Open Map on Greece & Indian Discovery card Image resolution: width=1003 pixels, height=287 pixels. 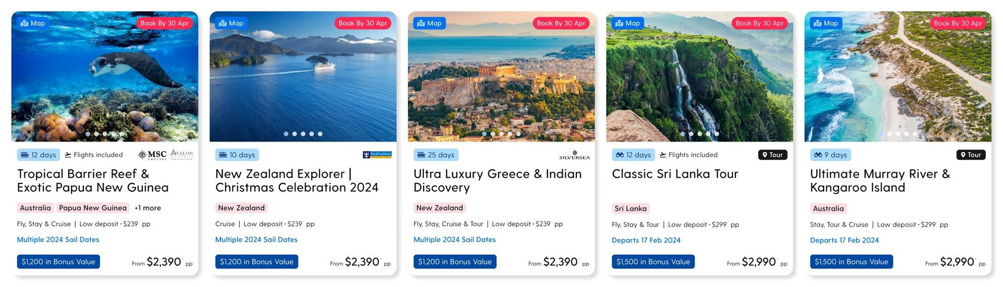click(x=430, y=23)
